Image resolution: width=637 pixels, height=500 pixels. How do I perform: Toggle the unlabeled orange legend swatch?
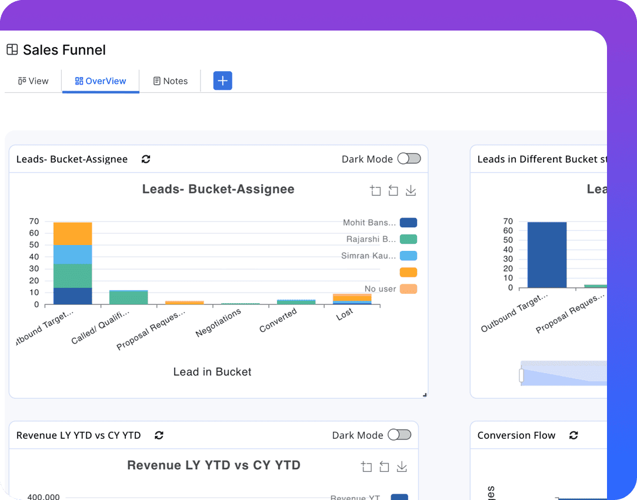click(x=408, y=272)
